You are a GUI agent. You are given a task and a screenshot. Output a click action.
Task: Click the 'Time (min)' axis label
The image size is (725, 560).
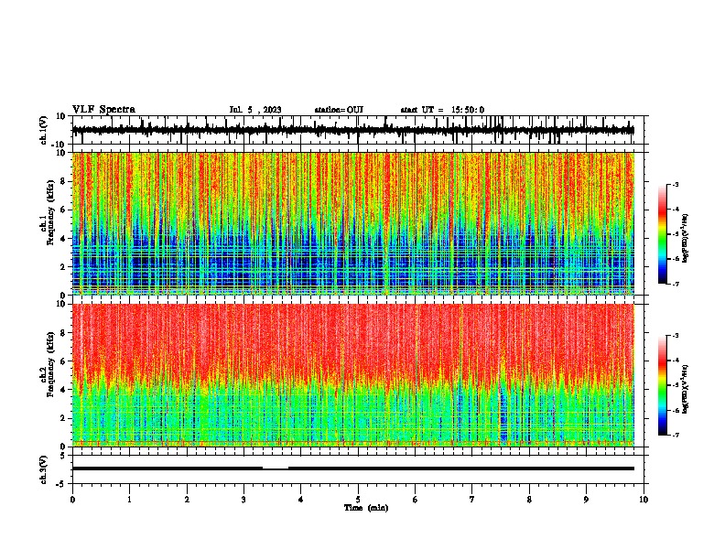[366, 508]
